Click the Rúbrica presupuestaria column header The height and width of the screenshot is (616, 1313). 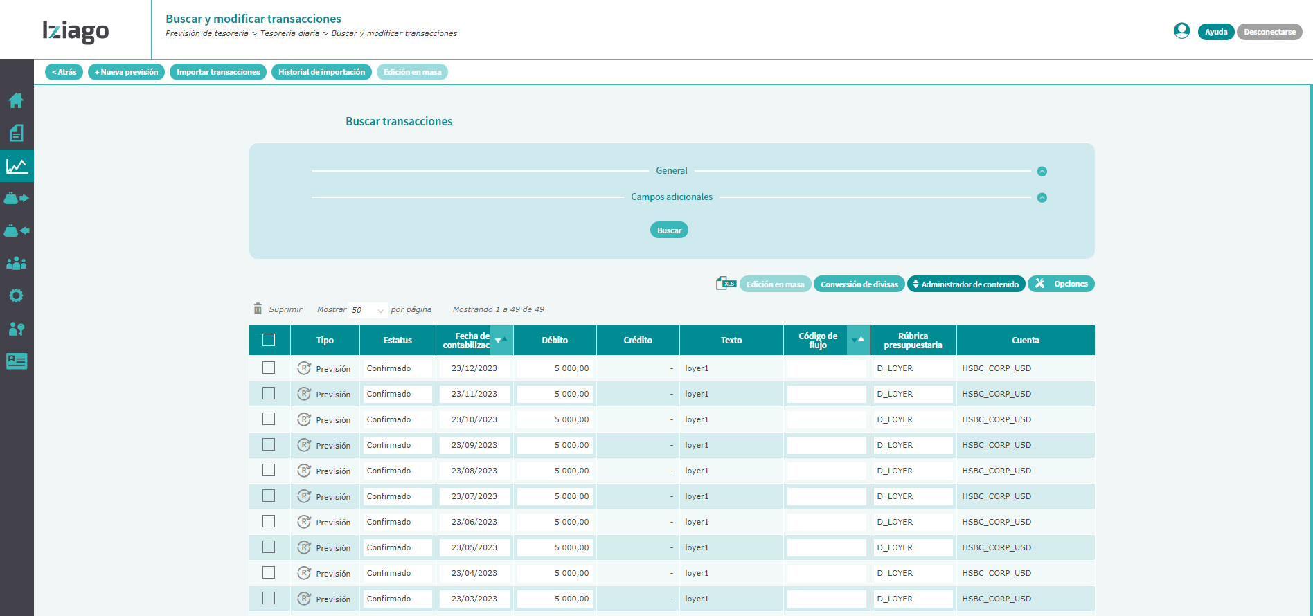click(x=913, y=340)
